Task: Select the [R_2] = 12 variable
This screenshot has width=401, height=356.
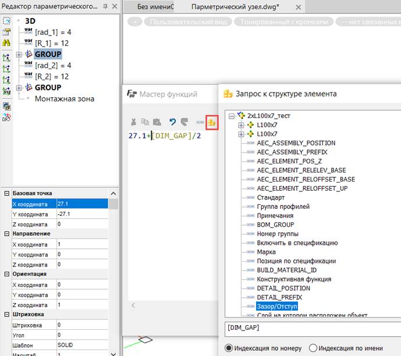Action: 52,76
